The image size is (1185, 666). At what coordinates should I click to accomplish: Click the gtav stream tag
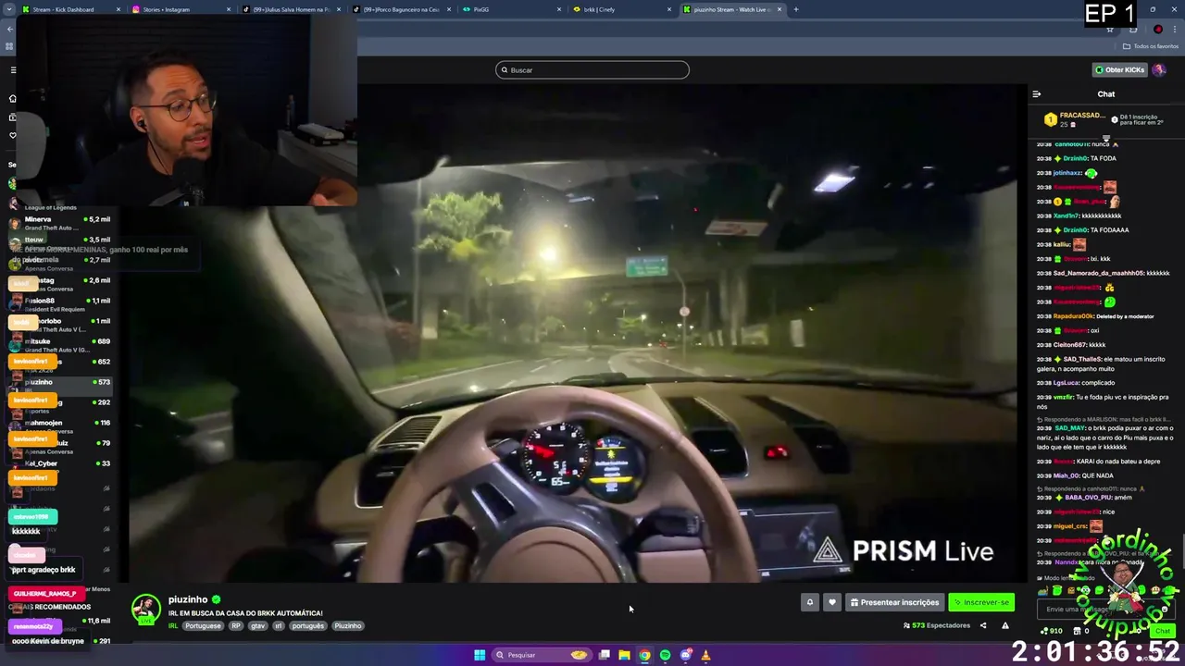(x=257, y=626)
